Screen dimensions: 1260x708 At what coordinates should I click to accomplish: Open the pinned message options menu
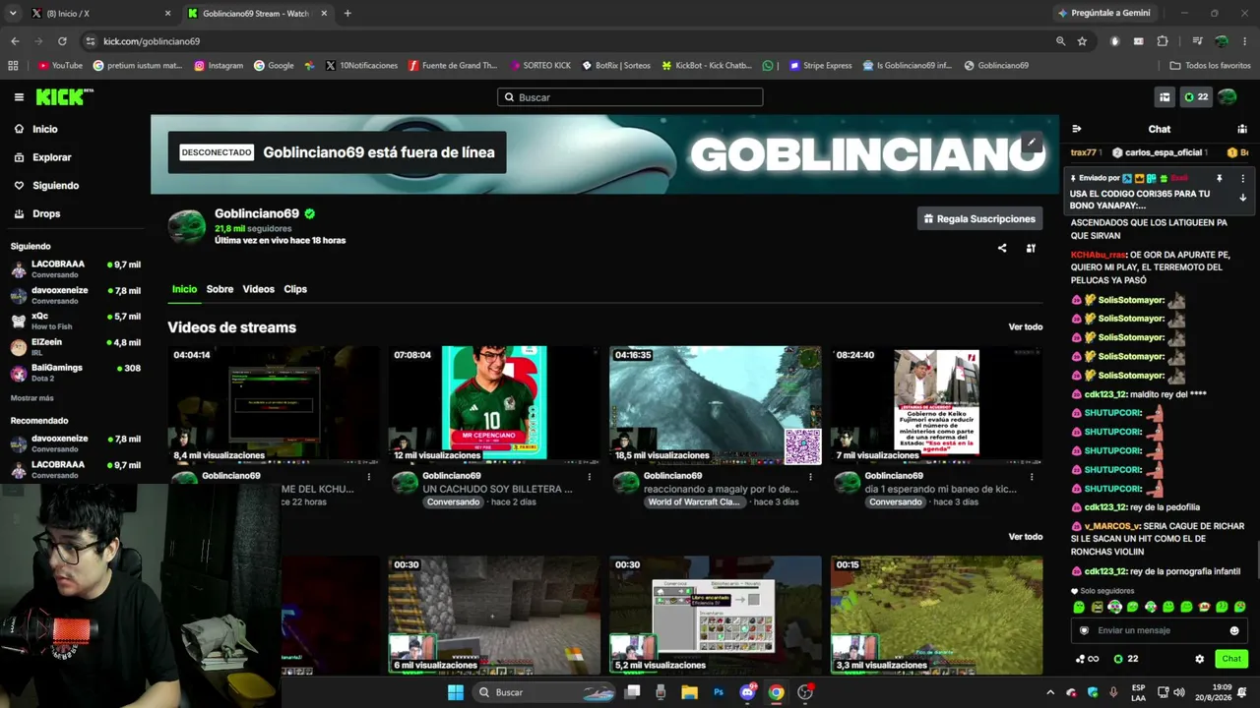(1242, 179)
